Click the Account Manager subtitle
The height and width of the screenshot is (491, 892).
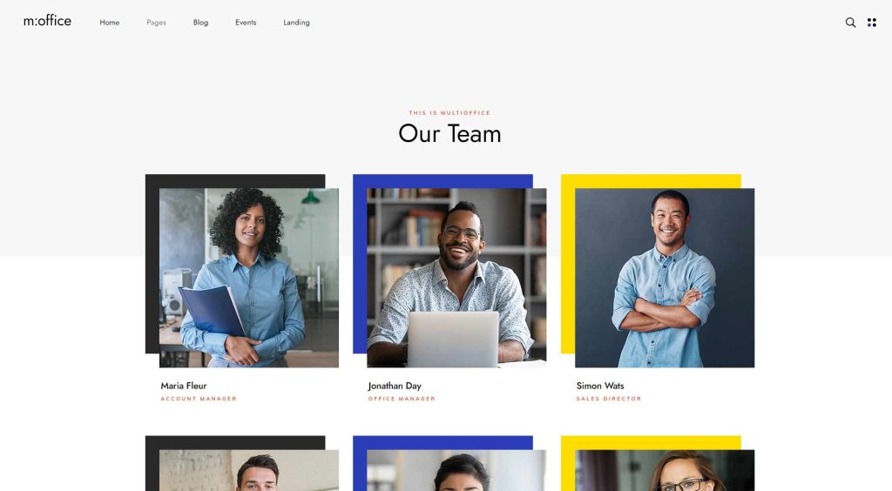[199, 399]
